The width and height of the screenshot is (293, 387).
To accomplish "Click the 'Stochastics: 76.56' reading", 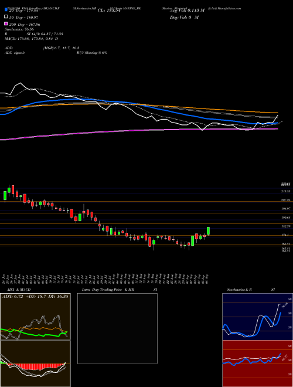I will click(x=19, y=29).
